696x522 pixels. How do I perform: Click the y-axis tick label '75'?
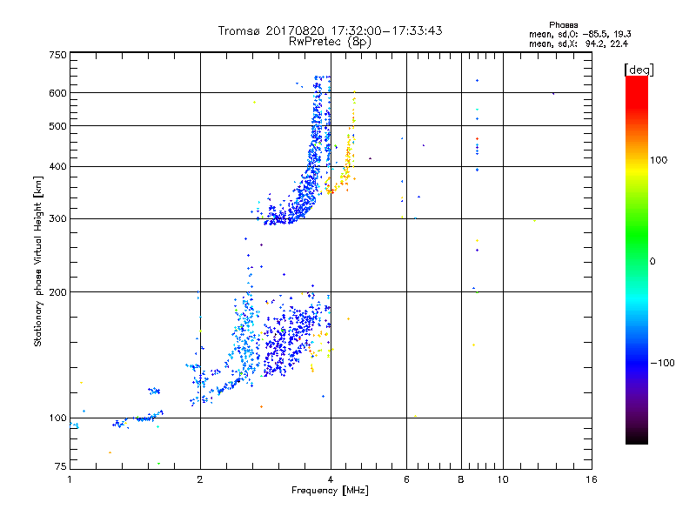[x=61, y=466]
